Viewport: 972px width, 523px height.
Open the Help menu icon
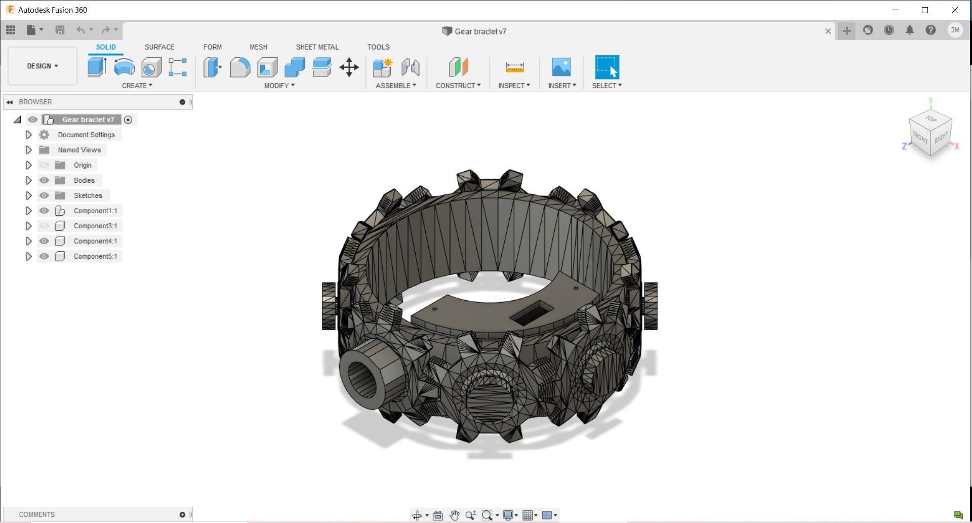[930, 30]
